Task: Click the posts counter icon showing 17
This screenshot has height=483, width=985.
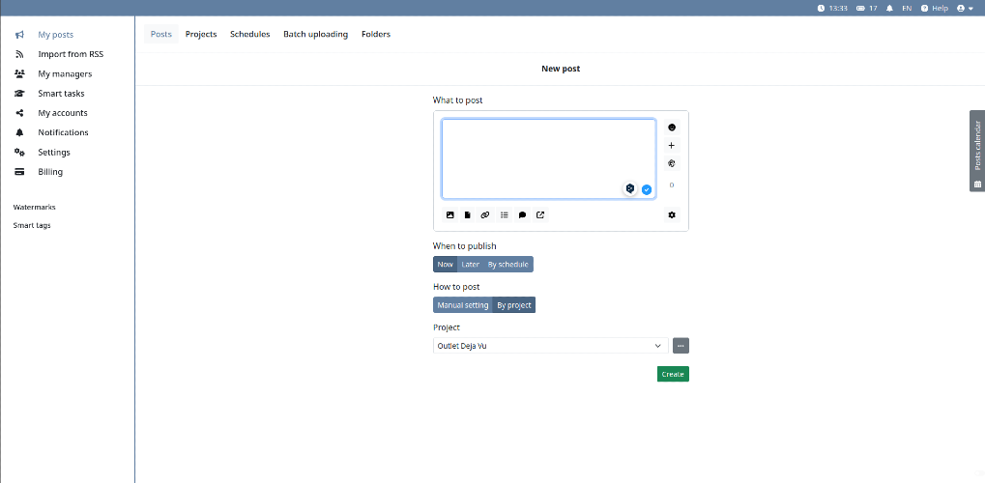Action: [860, 8]
